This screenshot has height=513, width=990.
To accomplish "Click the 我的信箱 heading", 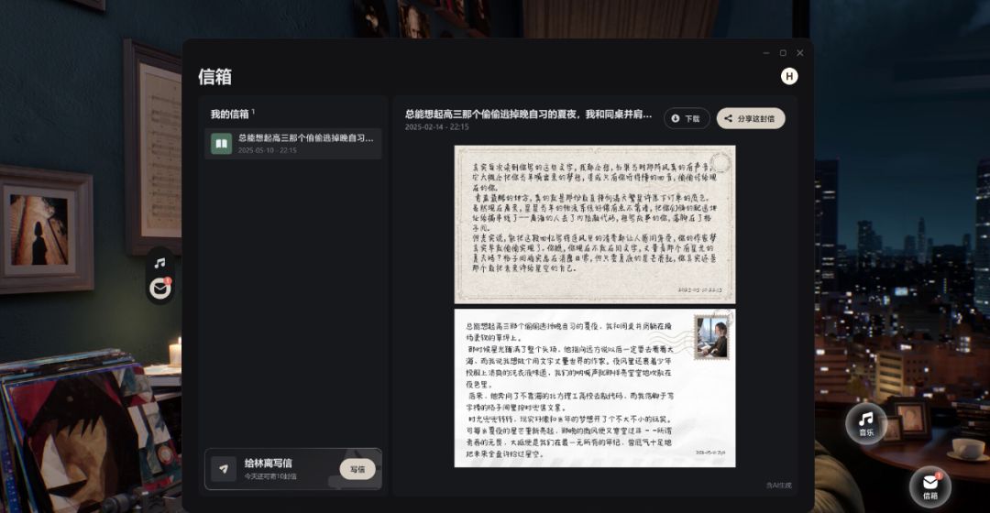I will click(230, 115).
